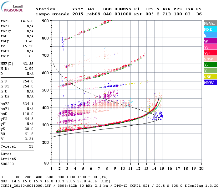Select the E blue legend swatch
219x188 pixels.
210,35
